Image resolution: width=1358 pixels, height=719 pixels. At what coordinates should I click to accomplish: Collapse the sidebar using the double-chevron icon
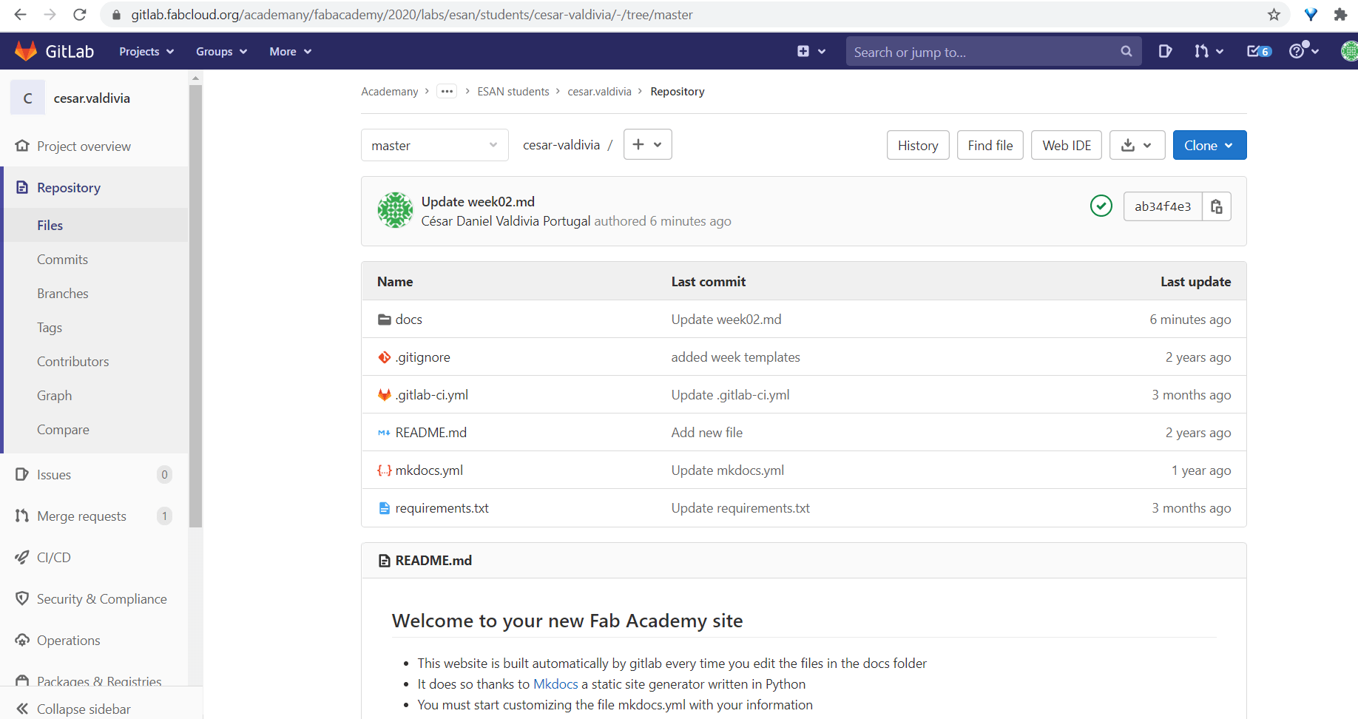22,709
